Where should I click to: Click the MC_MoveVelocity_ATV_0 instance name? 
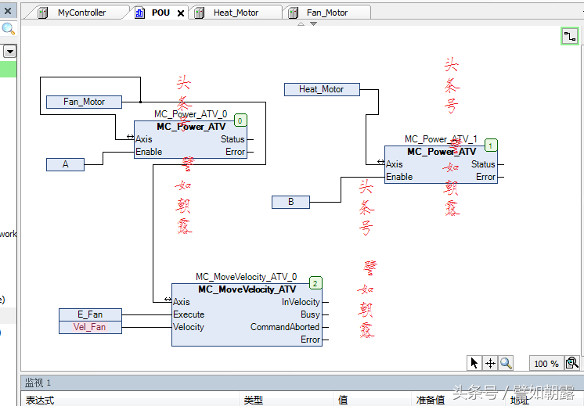point(246,277)
